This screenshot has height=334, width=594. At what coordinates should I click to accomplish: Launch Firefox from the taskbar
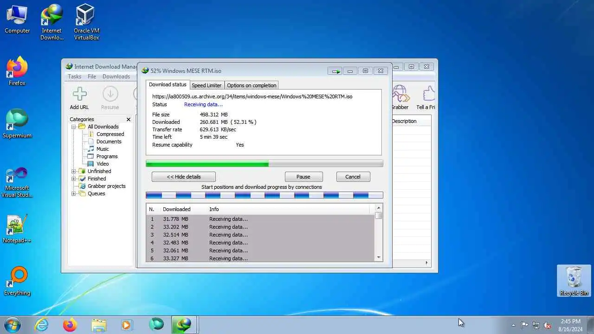[70, 325]
